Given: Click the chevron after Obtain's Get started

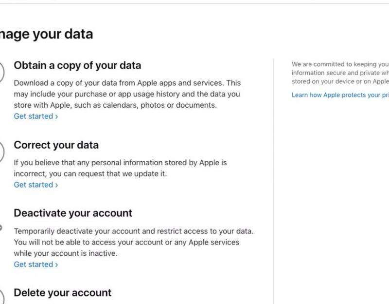Looking at the screenshot, I should click(56, 116).
